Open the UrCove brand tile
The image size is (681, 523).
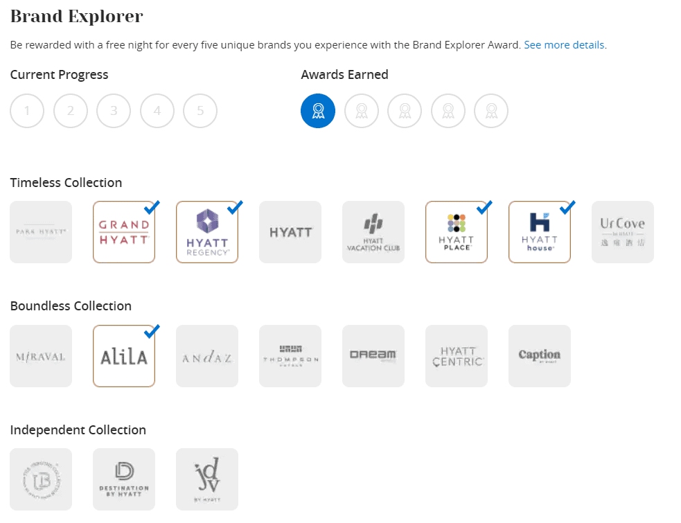pyautogui.click(x=623, y=232)
